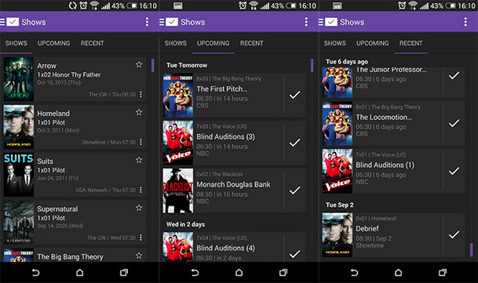The image size is (478, 283).
Task: Mark Monarch Douglas Bank watched
Action: pyautogui.click(x=295, y=190)
